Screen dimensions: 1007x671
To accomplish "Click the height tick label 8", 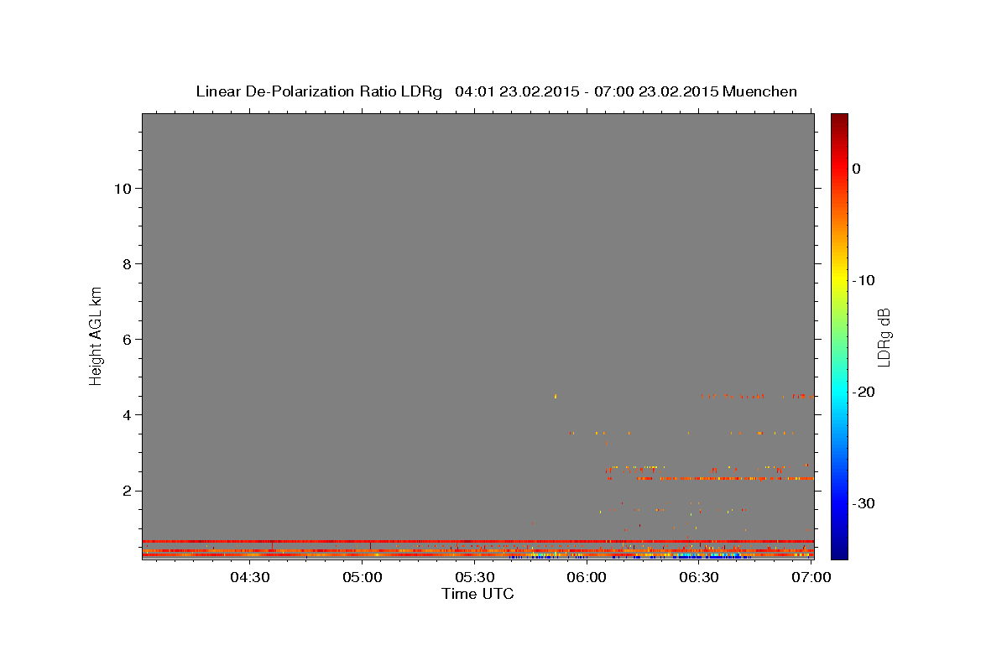I will 125,264.
